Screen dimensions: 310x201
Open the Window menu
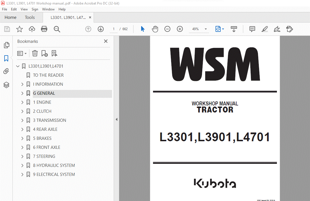click(x=48, y=9)
